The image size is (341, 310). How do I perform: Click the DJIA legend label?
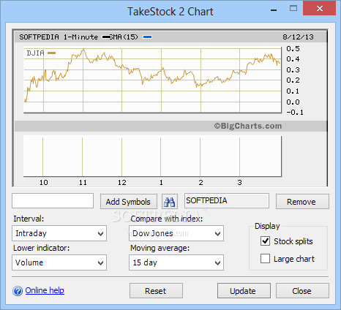click(x=35, y=53)
